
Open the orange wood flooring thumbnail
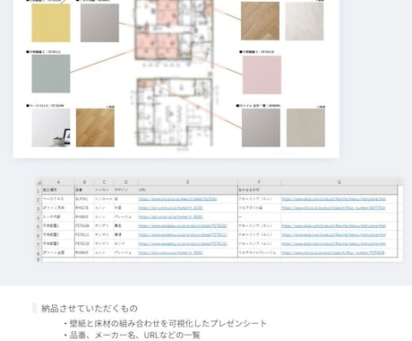pos(95,127)
